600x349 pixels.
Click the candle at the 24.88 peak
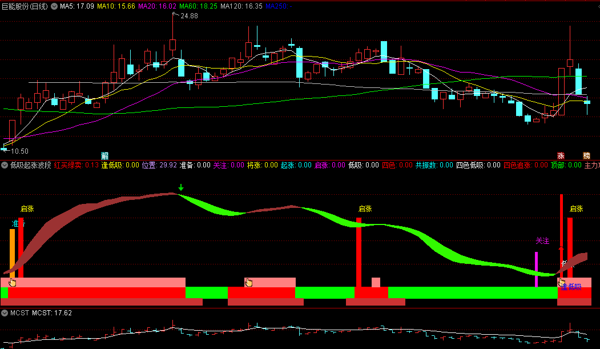point(172,35)
